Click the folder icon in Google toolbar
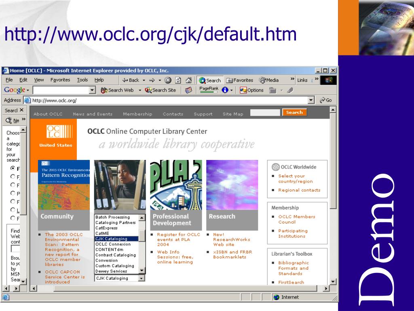Viewport: 414px width, 311px height. 272,90
